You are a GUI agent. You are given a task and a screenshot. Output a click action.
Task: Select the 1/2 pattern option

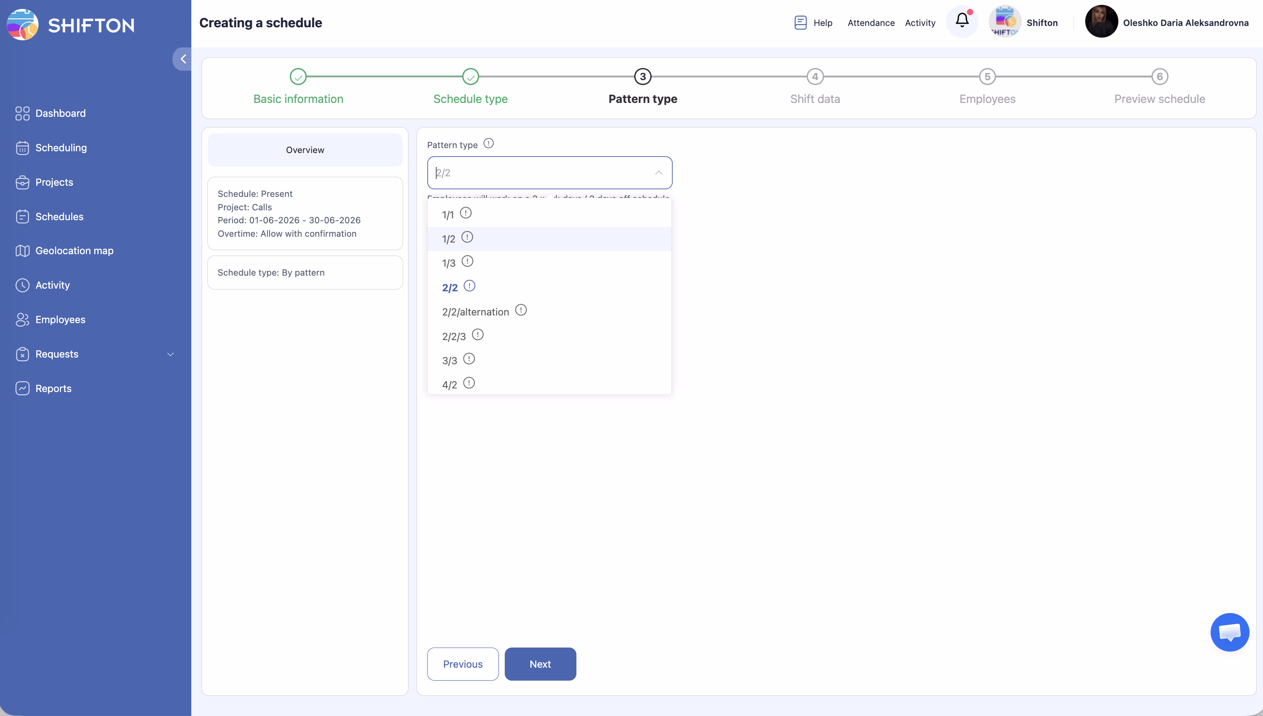coord(448,239)
